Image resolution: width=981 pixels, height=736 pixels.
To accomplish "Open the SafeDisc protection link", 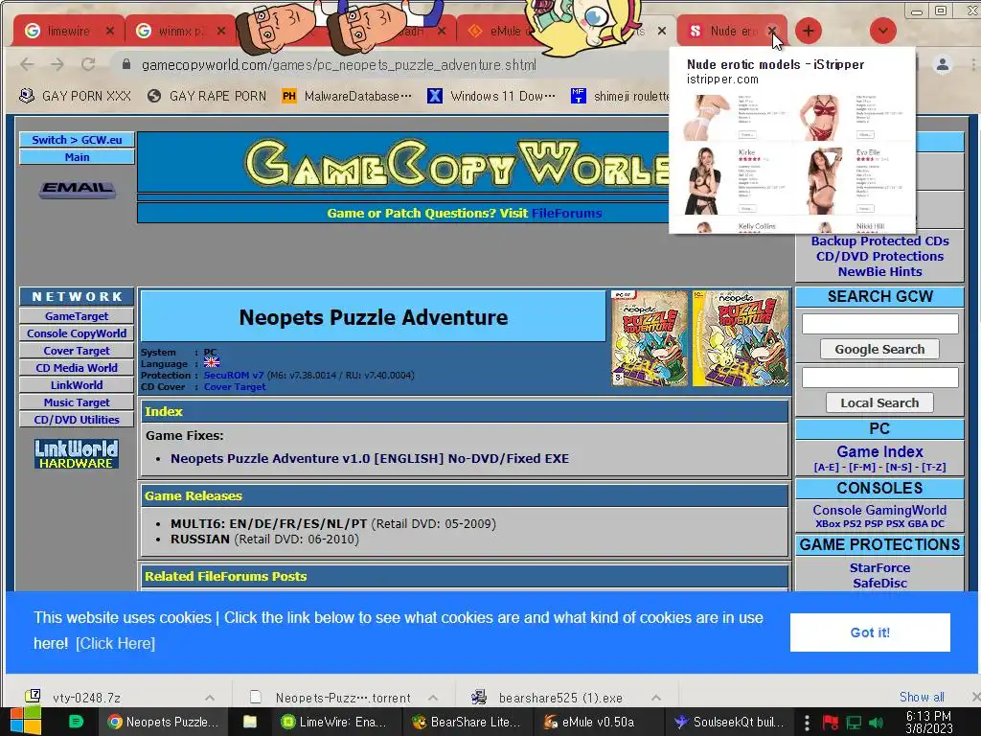I will point(879,583).
